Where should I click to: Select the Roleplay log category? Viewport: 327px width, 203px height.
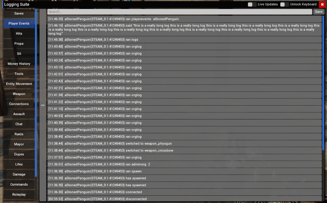tap(19, 194)
